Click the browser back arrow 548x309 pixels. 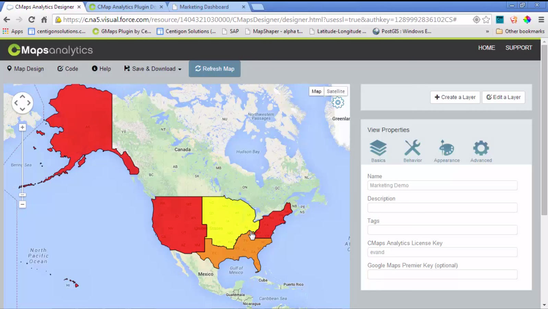tap(7, 20)
